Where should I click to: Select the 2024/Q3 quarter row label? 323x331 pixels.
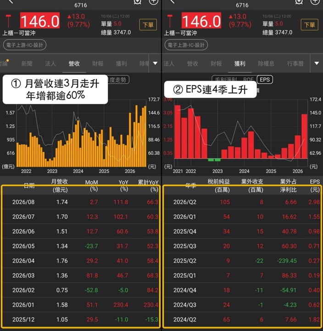click(185, 305)
